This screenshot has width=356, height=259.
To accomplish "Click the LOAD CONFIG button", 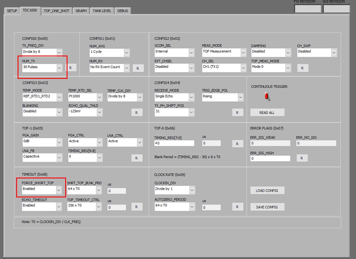I will tap(267, 191).
